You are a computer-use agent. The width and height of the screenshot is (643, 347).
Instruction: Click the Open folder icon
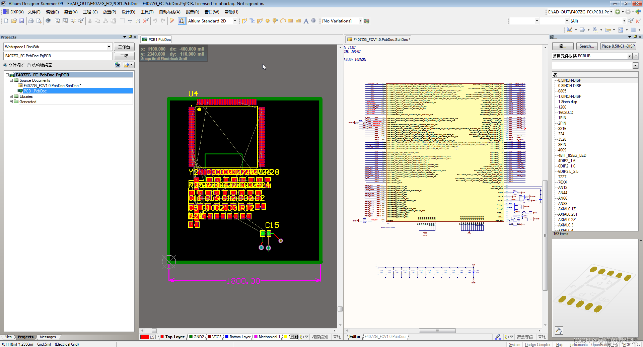(x=14, y=21)
